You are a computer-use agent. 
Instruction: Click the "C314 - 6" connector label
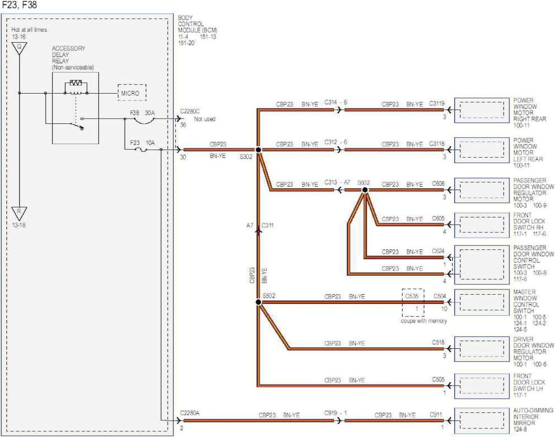click(335, 102)
